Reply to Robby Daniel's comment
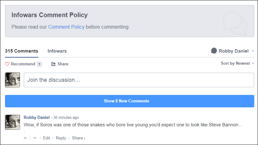The image size is (258, 145). pos(61,138)
